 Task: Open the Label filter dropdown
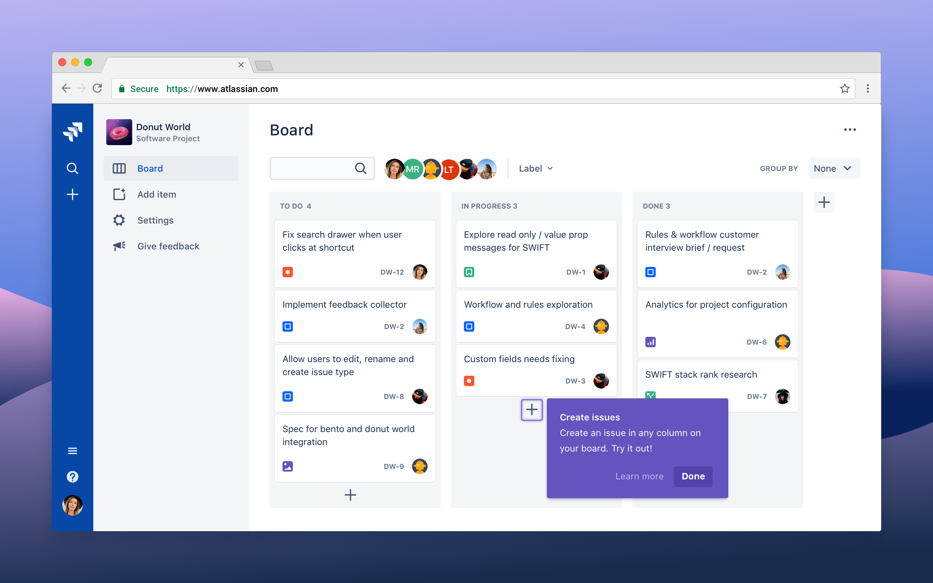pos(535,168)
